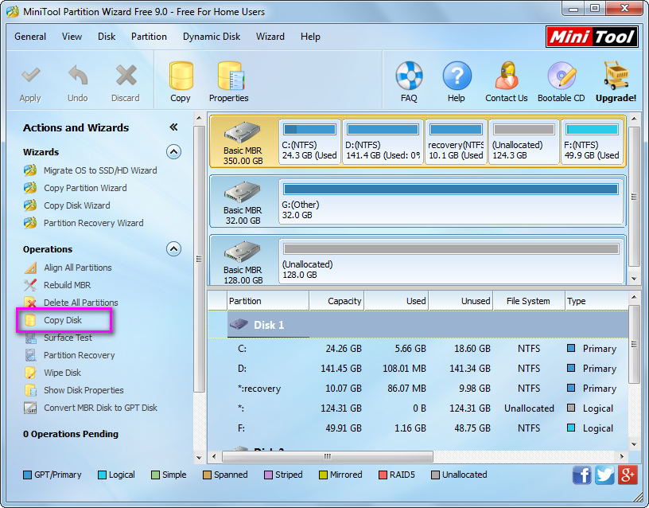Open the Partition menu
The width and height of the screenshot is (649, 508).
coord(149,37)
